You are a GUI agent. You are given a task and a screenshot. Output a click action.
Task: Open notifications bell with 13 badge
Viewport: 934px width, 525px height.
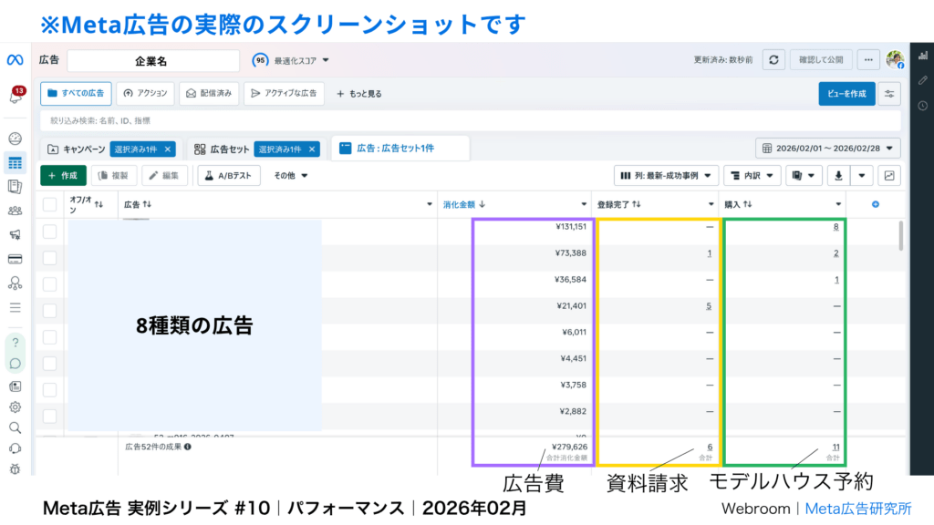(x=16, y=95)
